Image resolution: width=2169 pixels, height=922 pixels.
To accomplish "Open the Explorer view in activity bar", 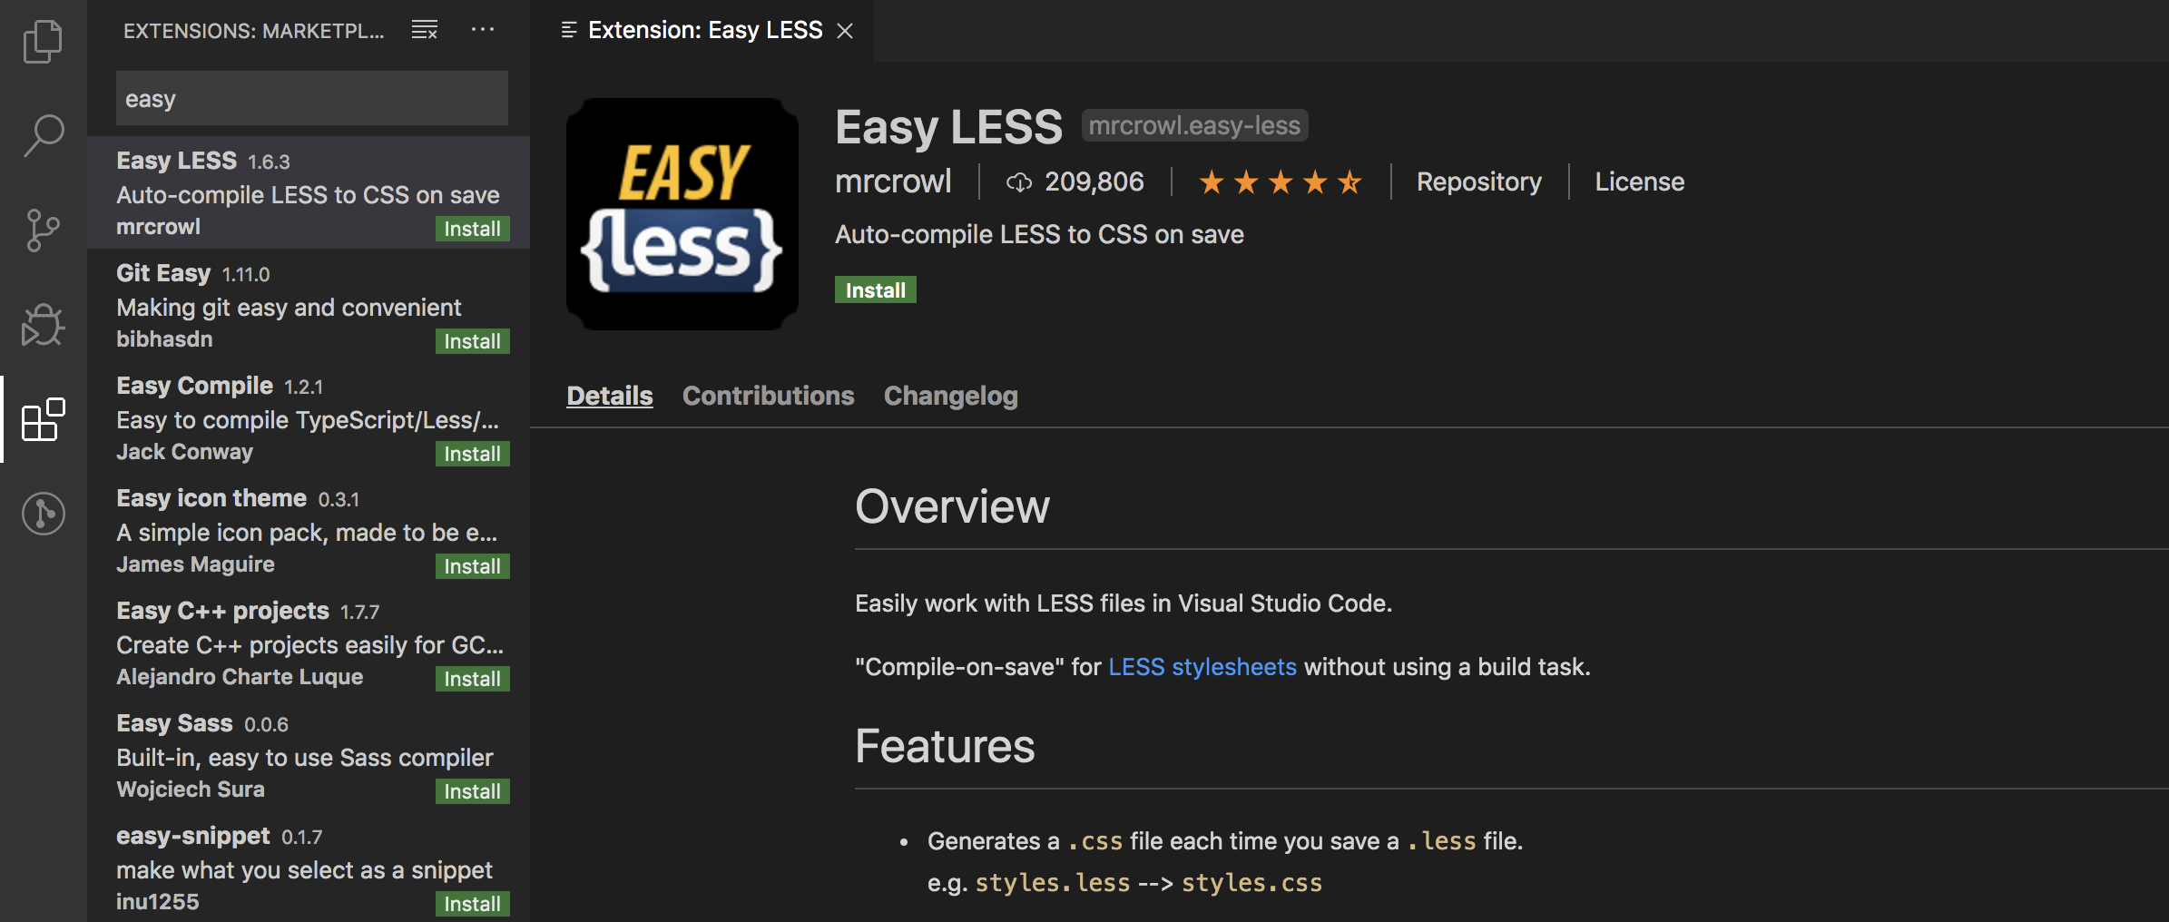I will coord(43,42).
